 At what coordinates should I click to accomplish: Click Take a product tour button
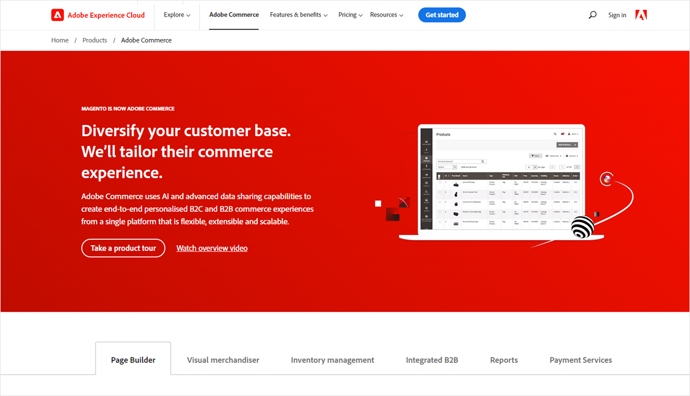tap(123, 248)
